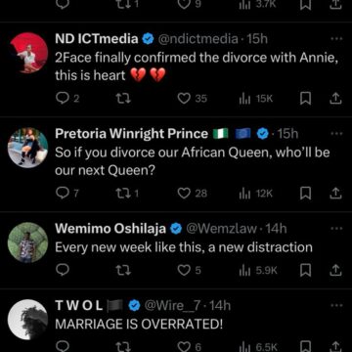Repost Wemimo Oshilaja's tweet
Image resolution: width=352 pixels, height=352 pixels.
(124, 270)
